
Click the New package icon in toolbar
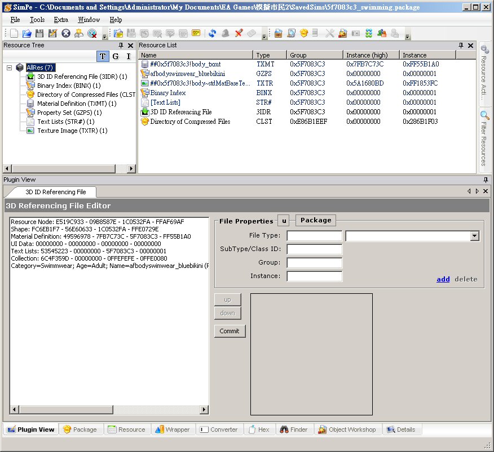(14, 33)
